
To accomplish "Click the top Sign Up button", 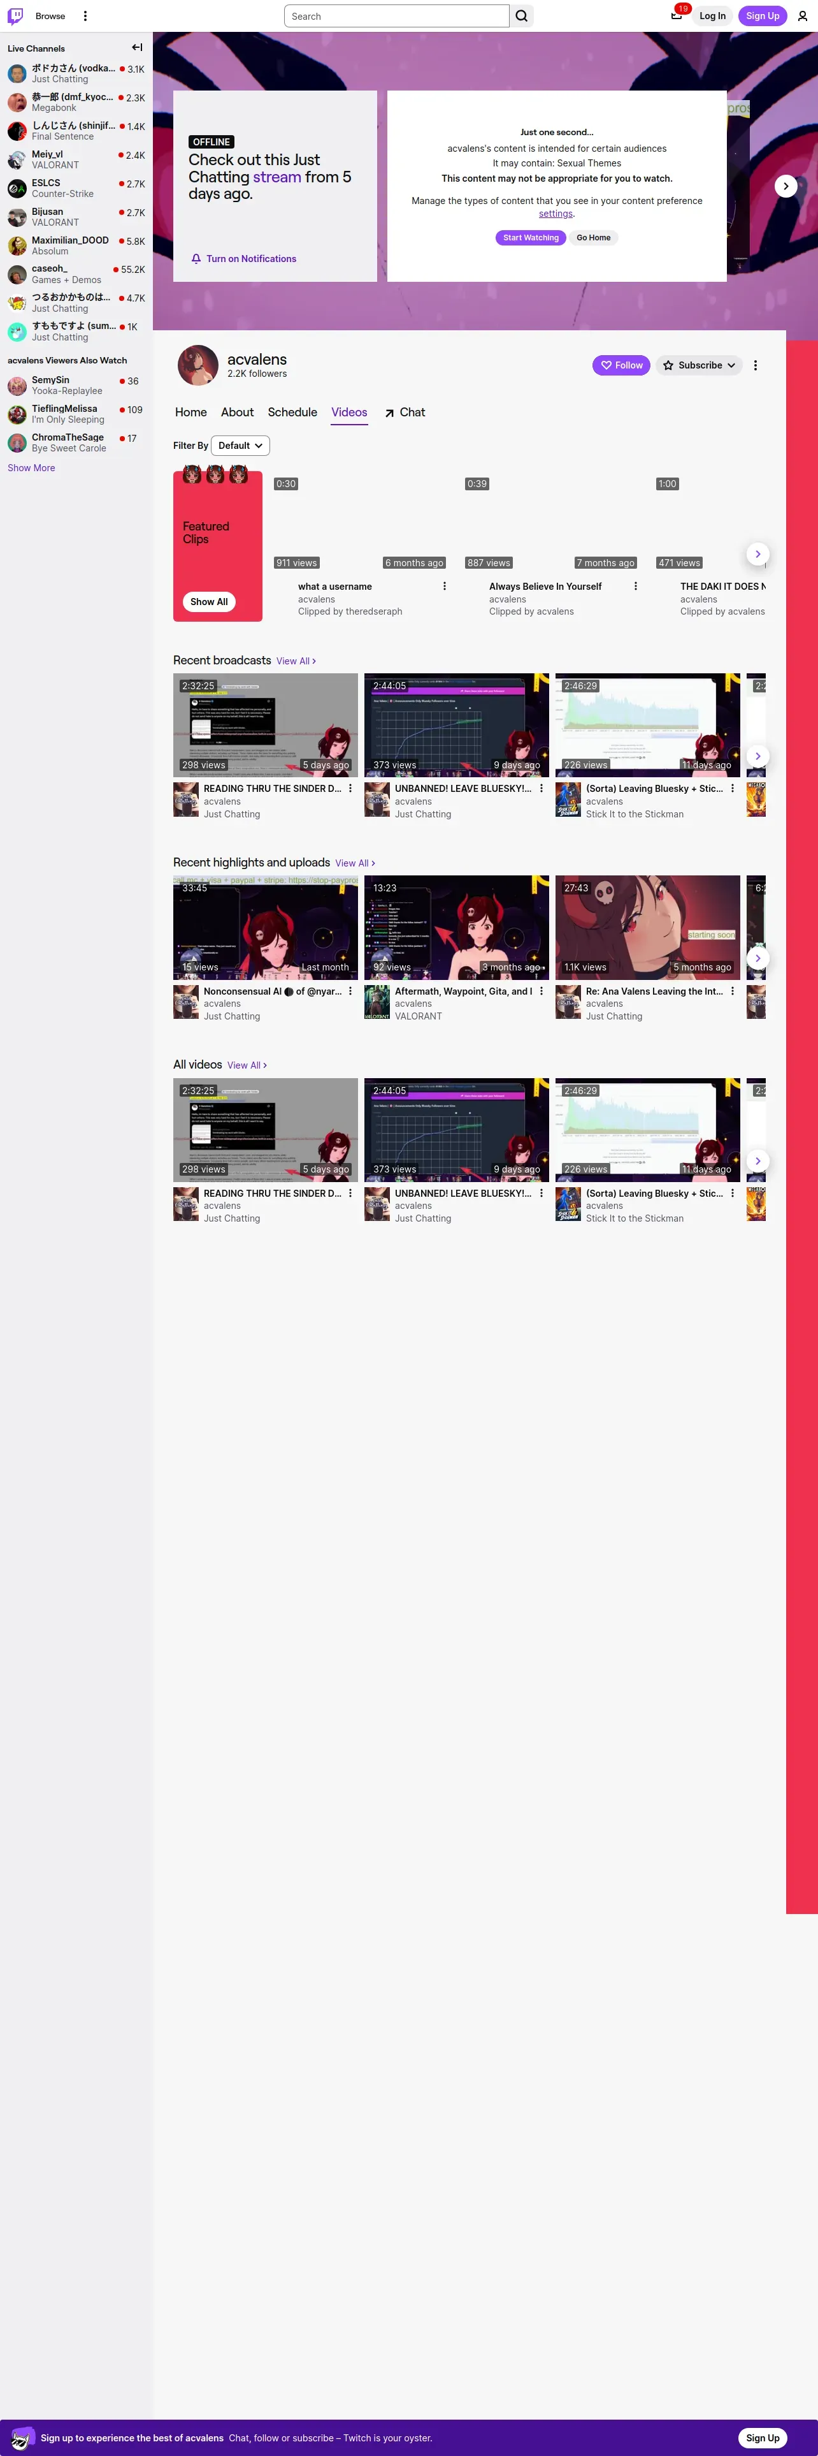I will [x=763, y=16].
